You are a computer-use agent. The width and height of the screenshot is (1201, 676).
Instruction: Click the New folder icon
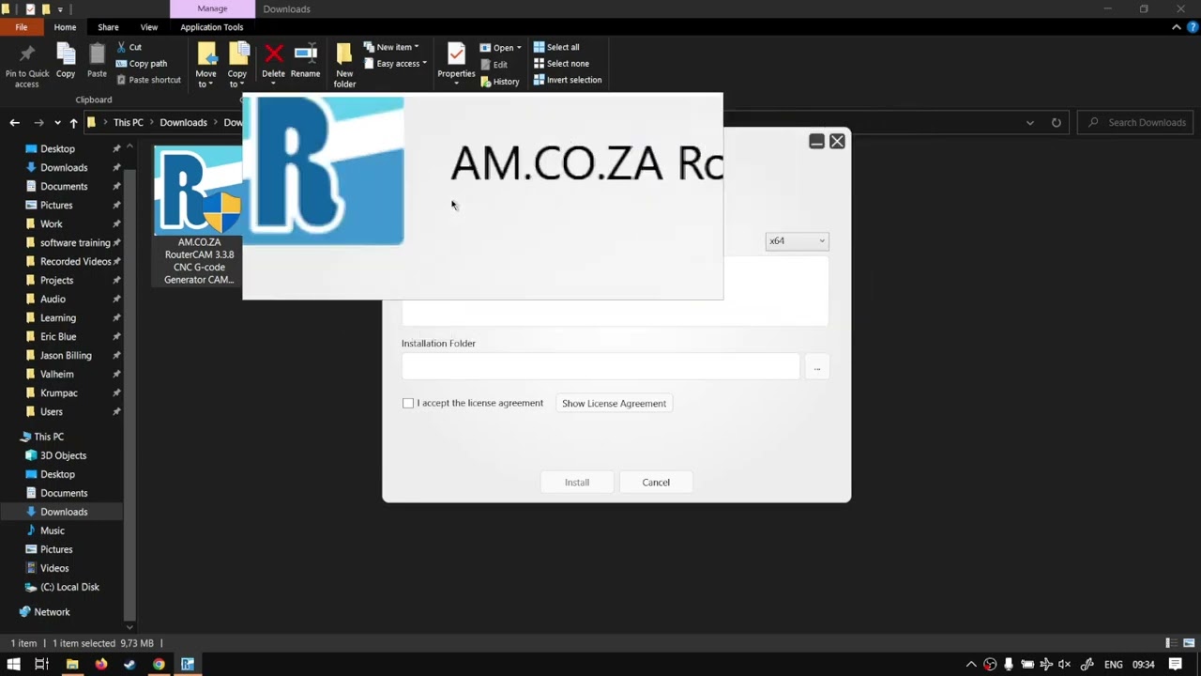[x=344, y=54]
